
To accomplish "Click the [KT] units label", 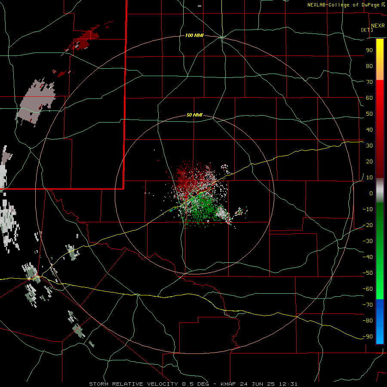I will click(x=367, y=30).
